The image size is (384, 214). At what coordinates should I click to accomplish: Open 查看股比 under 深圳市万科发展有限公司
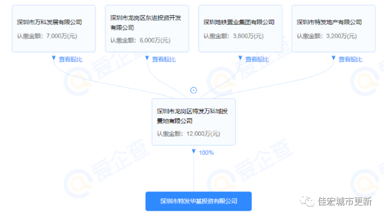pos(70,59)
